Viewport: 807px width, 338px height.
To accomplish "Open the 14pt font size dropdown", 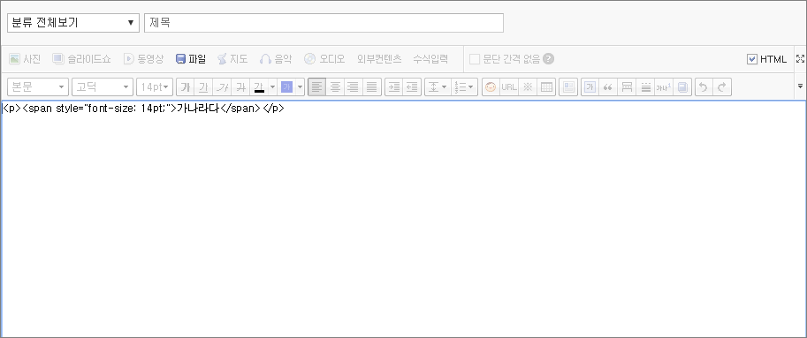I will [x=155, y=87].
